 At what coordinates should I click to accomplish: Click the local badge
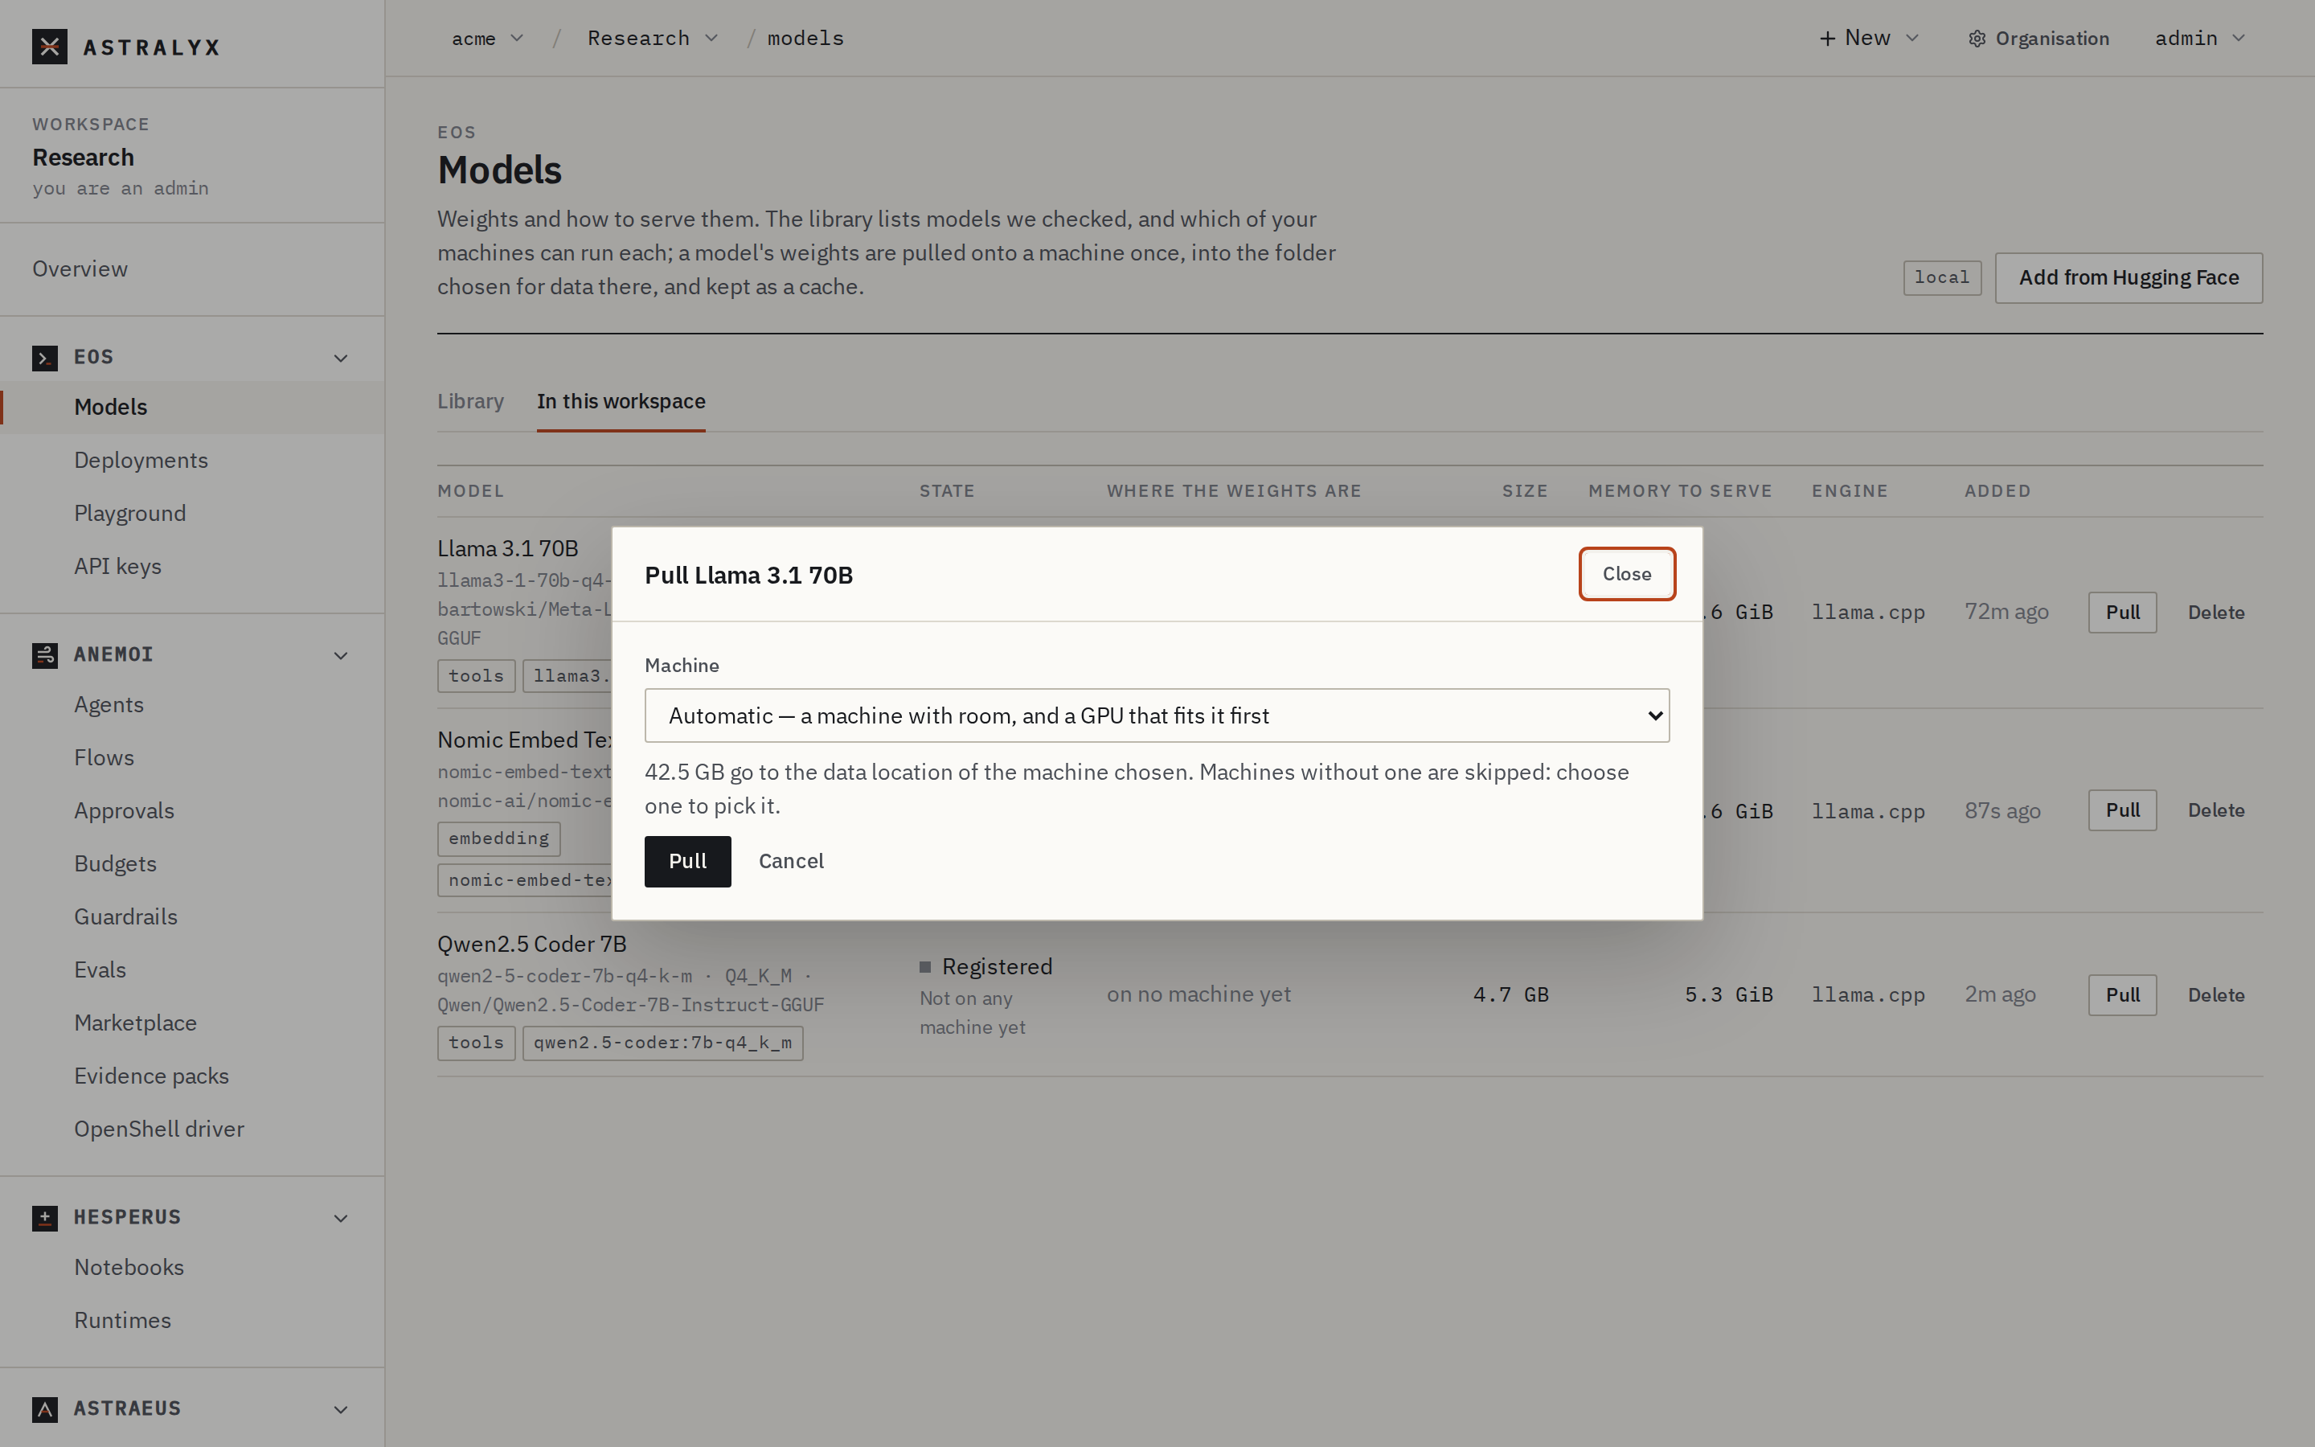[1942, 278]
